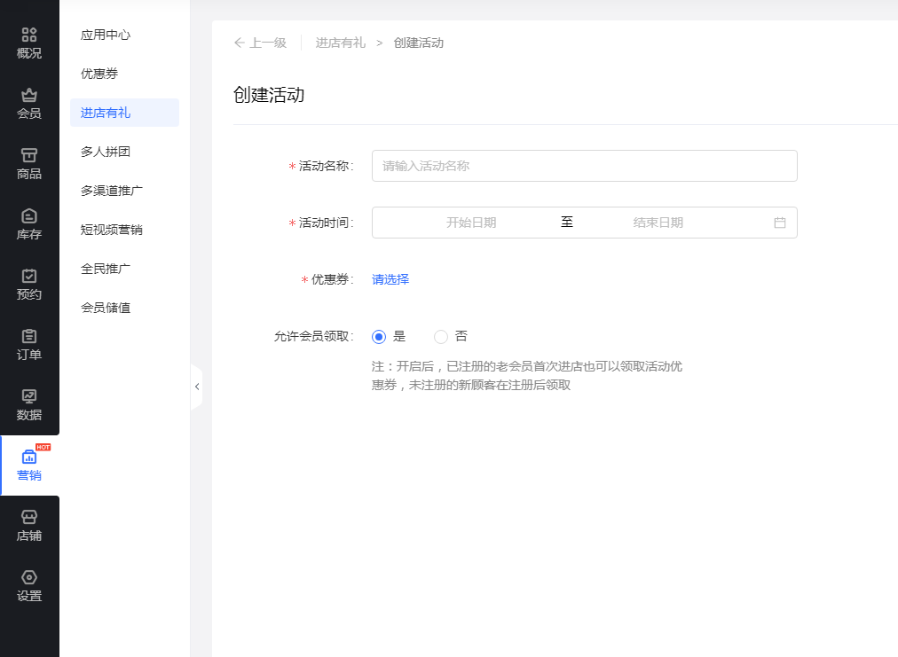Image resolution: width=898 pixels, height=657 pixels.
Task: Go back via 上一级 arrow link
Action: 261,43
